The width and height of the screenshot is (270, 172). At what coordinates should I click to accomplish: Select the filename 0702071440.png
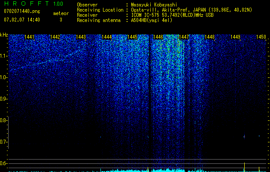coord(22,11)
